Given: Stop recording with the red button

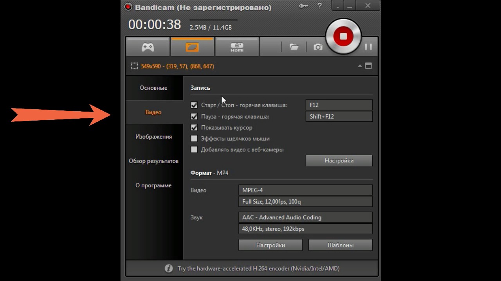Looking at the screenshot, I should (x=343, y=36).
